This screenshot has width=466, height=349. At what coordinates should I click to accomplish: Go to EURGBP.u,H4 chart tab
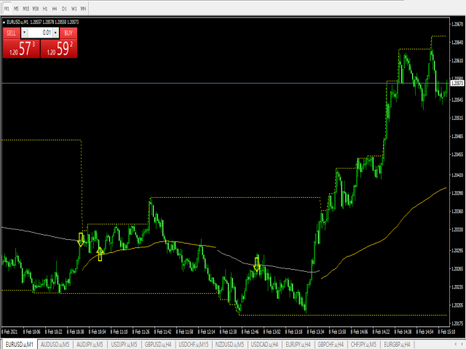tap(397, 344)
